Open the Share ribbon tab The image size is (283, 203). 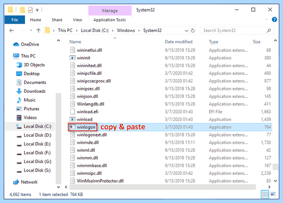coord(57,20)
